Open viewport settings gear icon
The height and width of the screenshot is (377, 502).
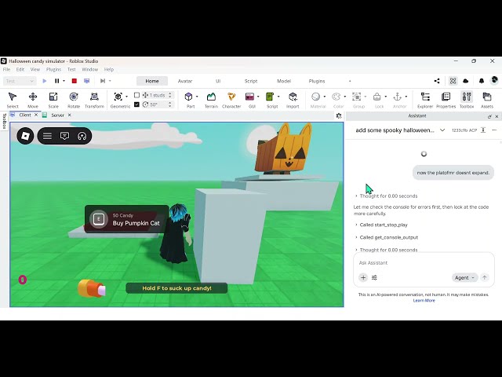(339, 115)
